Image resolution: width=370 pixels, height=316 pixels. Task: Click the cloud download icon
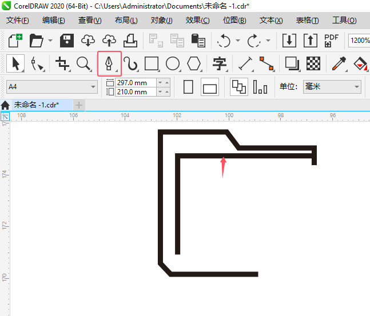coord(87,41)
